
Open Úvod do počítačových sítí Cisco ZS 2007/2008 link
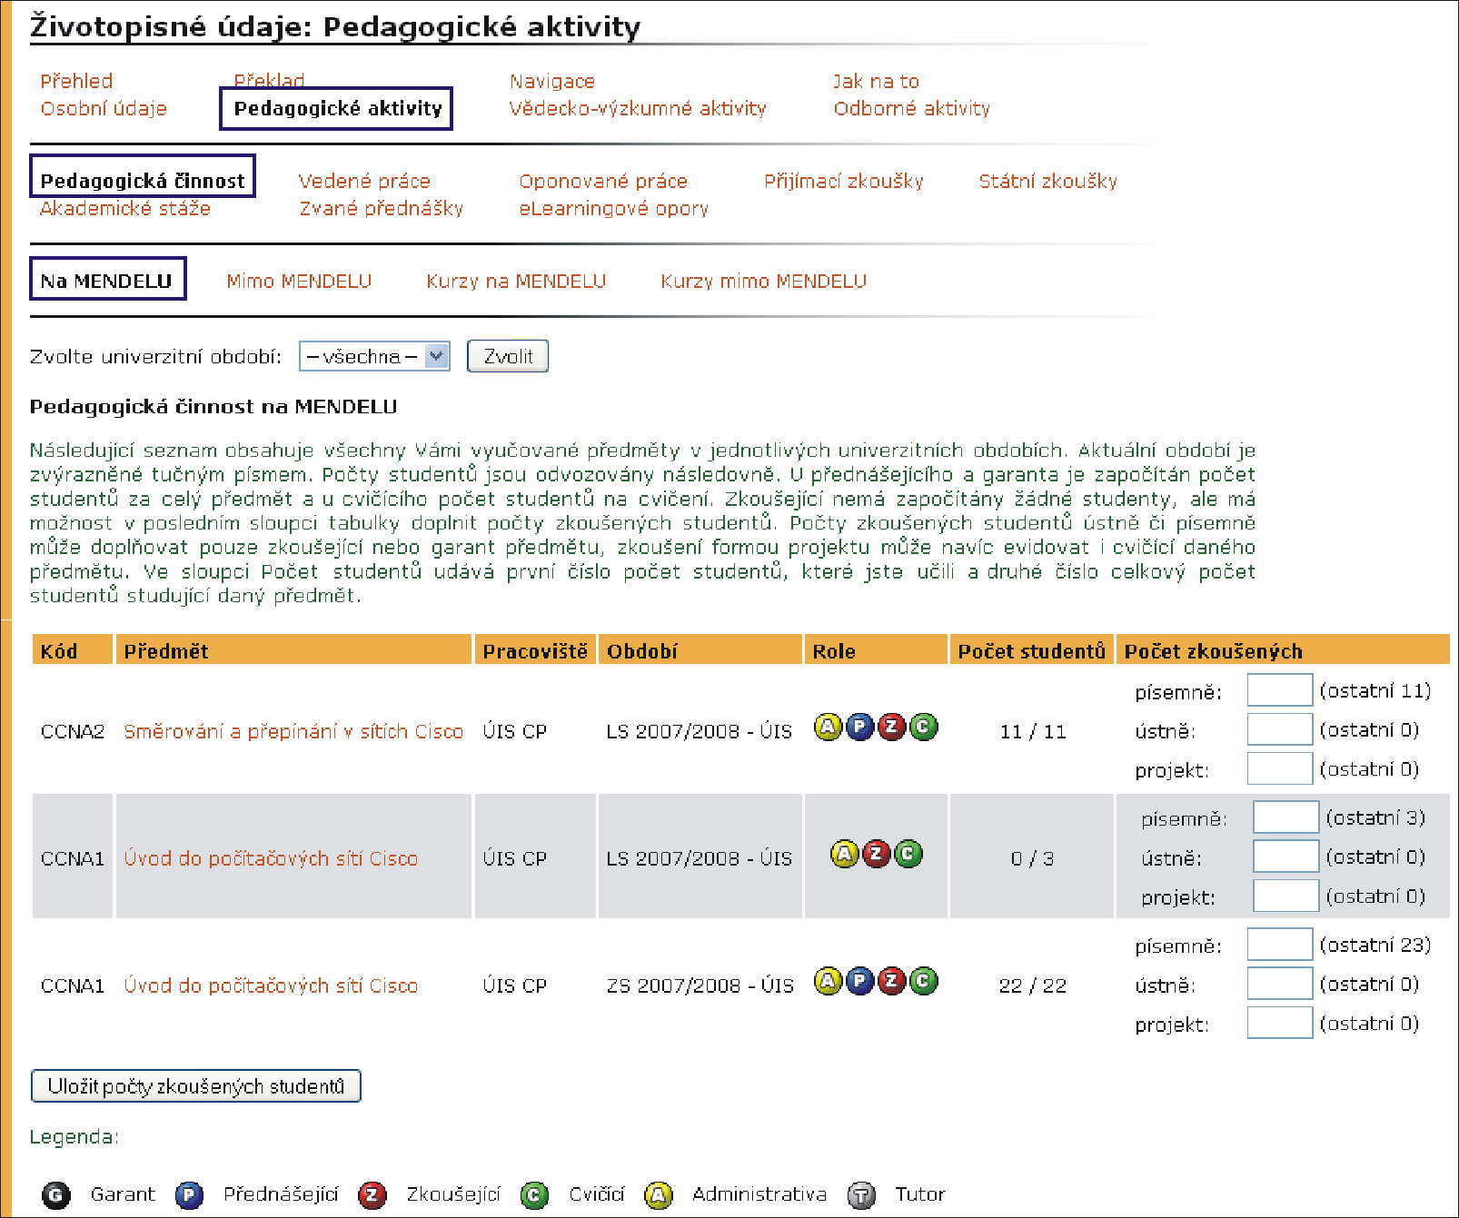coord(271,985)
